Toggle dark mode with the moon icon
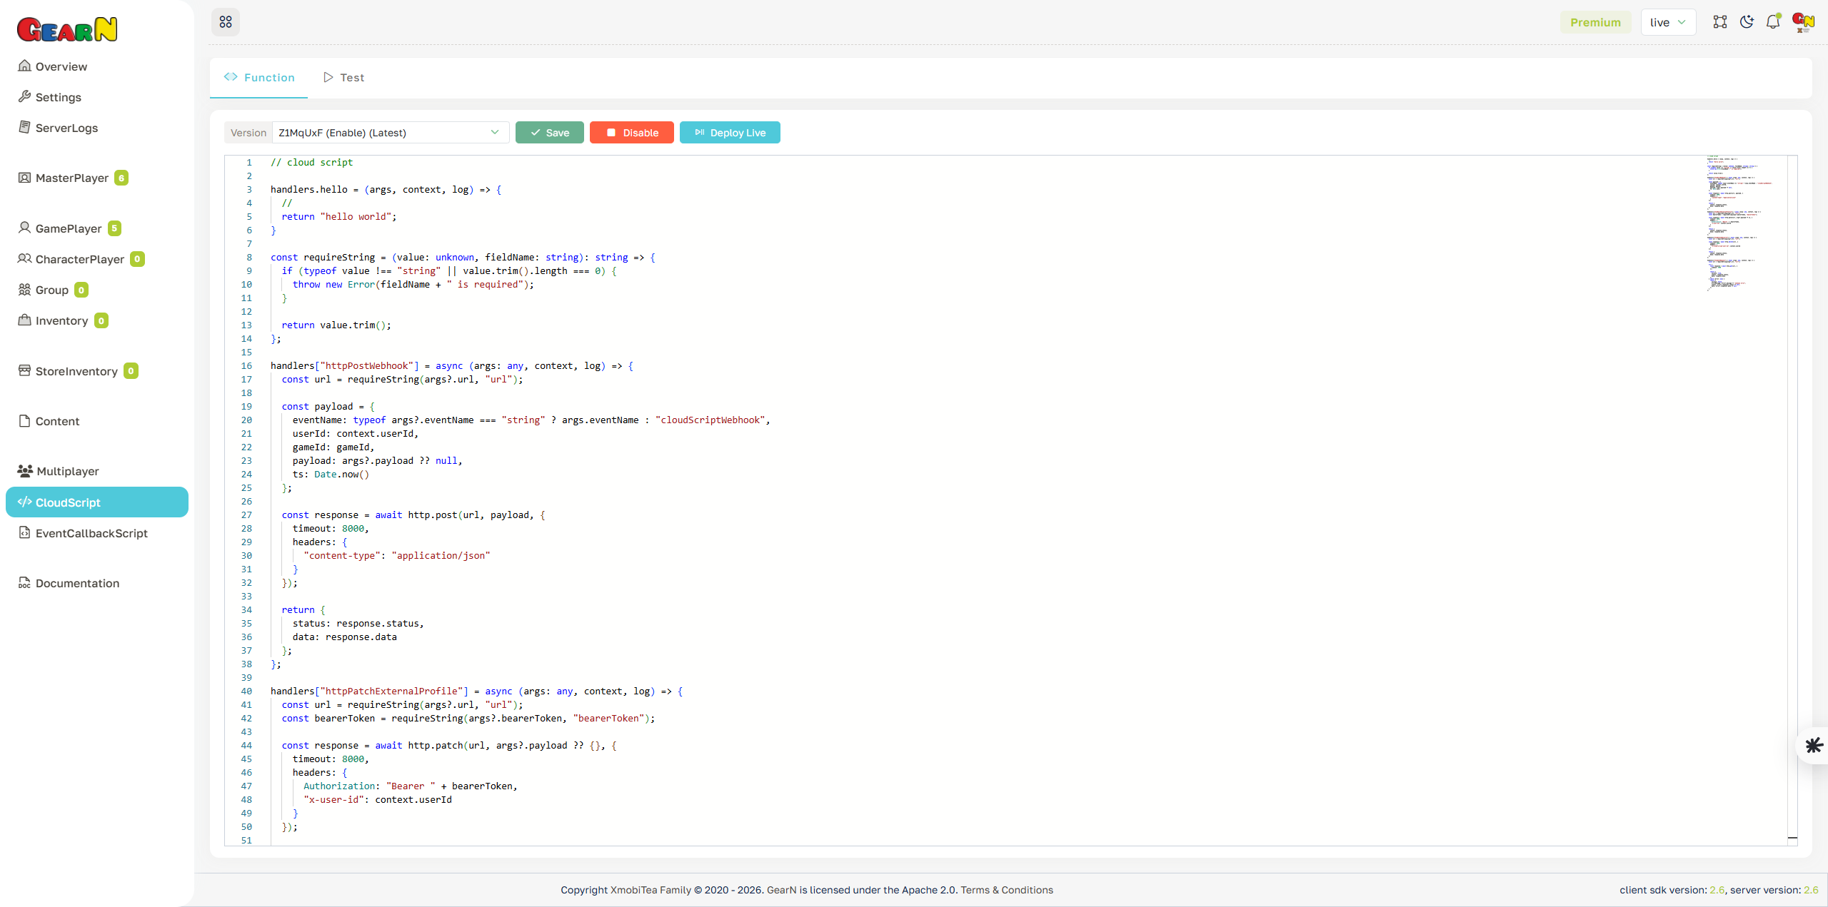This screenshot has width=1828, height=907. [x=1747, y=21]
